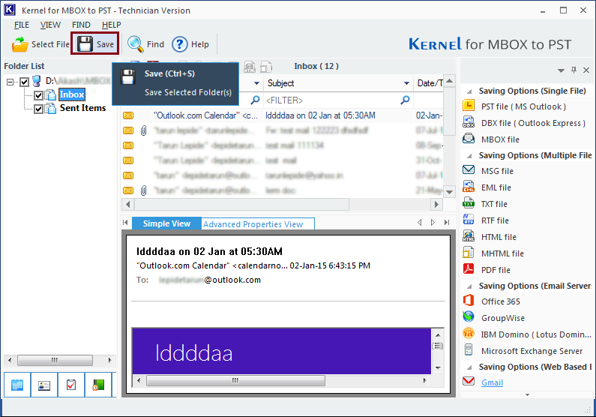Open the FILE menu
Viewport: 596px width, 417px height.
point(22,25)
